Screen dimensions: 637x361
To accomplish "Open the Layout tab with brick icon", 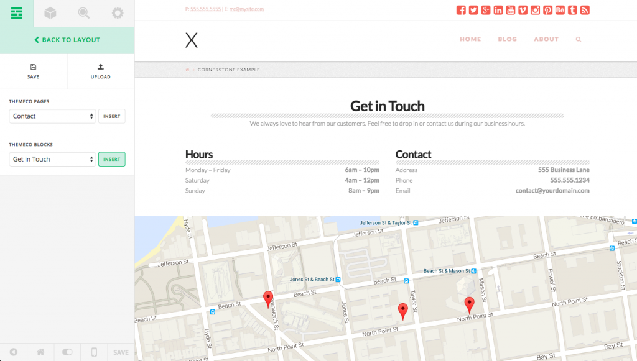I will tap(17, 13).
